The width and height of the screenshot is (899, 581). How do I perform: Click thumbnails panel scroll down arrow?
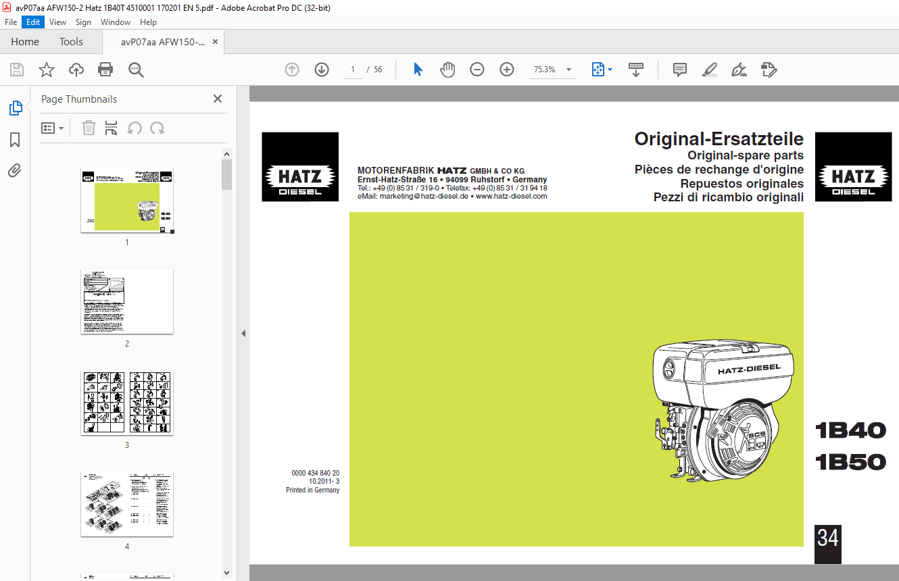(x=226, y=573)
